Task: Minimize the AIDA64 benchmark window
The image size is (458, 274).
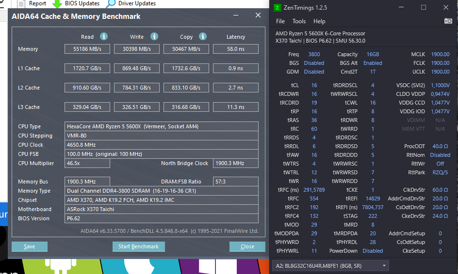Action: click(236, 15)
